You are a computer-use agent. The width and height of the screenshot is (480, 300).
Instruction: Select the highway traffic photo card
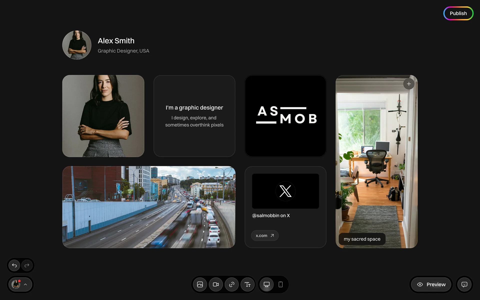click(149, 207)
